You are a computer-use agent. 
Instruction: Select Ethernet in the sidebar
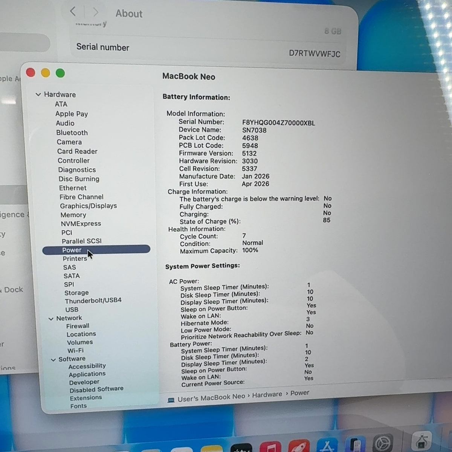coord(73,188)
